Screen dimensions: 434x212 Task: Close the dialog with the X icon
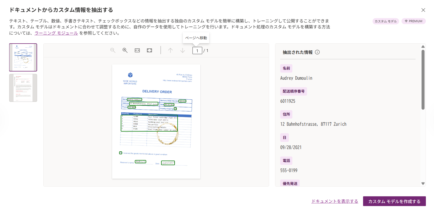coord(423,10)
